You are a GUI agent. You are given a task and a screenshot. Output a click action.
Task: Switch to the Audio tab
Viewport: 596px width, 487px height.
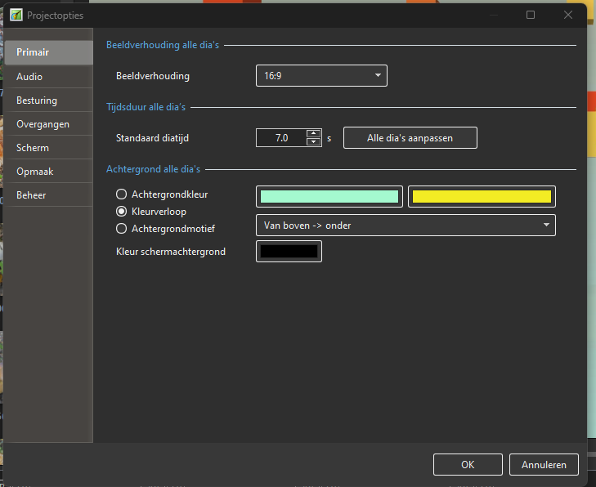pyautogui.click(x=49, y=76)
